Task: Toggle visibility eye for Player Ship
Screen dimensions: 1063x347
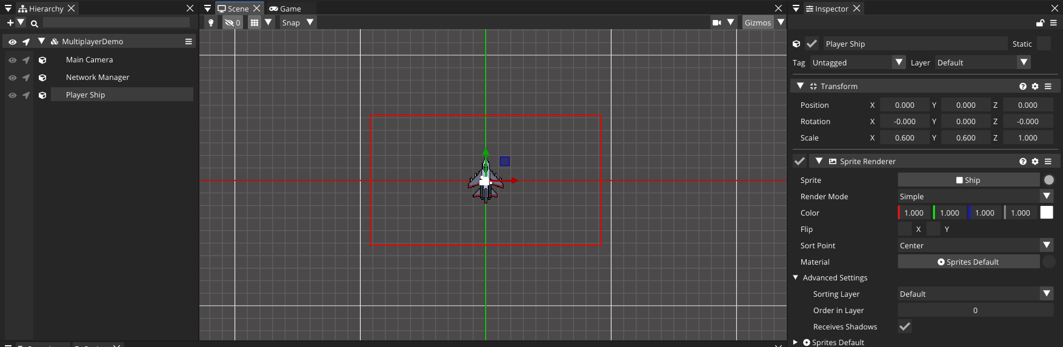Action: (12, 95)
